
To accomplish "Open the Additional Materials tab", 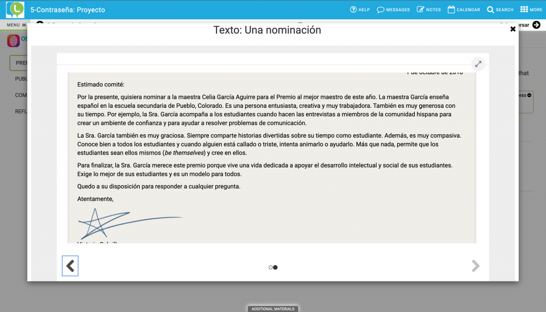I will [x=273, y=309].
